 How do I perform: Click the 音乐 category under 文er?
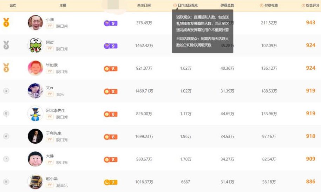tap(60, 94)
